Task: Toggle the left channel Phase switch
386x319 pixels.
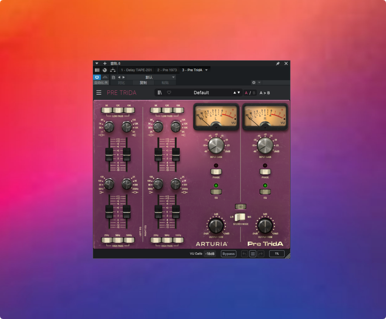Action: click(216, 172)
